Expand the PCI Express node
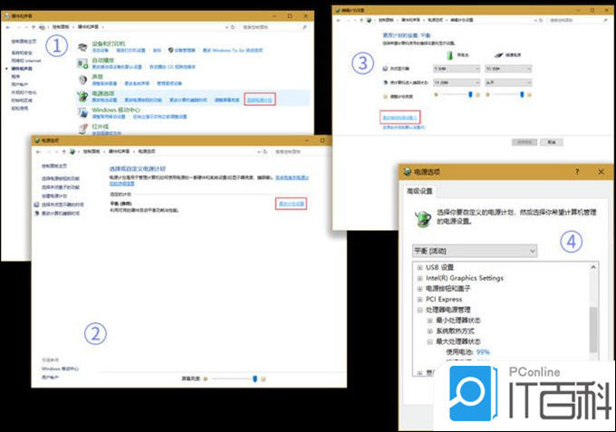Image resolution: width=616 pixels, height=432 pixels. coord(419,299)
